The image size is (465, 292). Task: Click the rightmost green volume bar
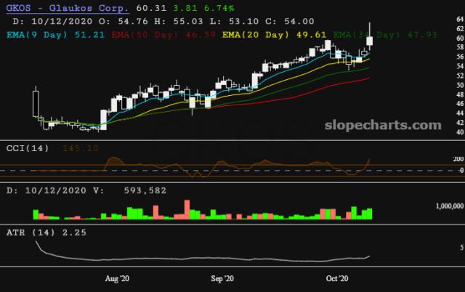click(370, 213)
